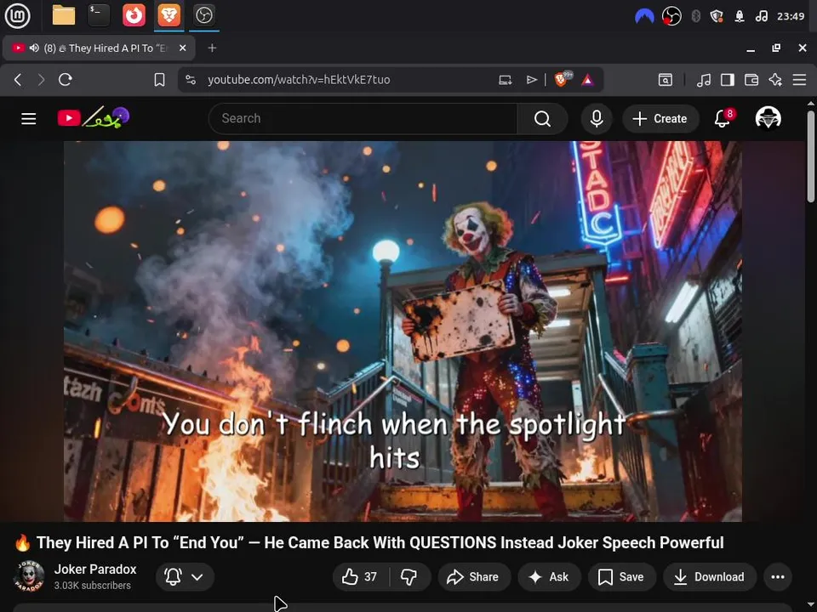Close the They Hired A PI tab
This screenshot has height=612, width=817.
tap(182, 48)
